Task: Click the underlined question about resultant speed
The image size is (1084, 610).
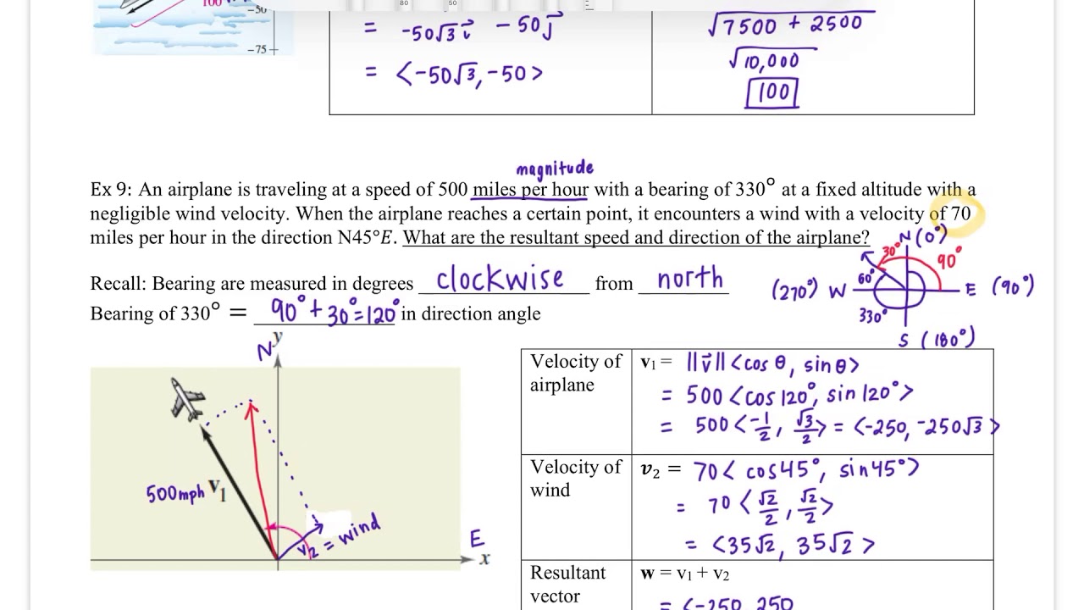Action: coord(636,237)
